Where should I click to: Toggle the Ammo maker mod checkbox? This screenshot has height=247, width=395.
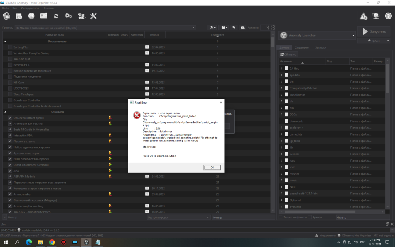[10, 194]
